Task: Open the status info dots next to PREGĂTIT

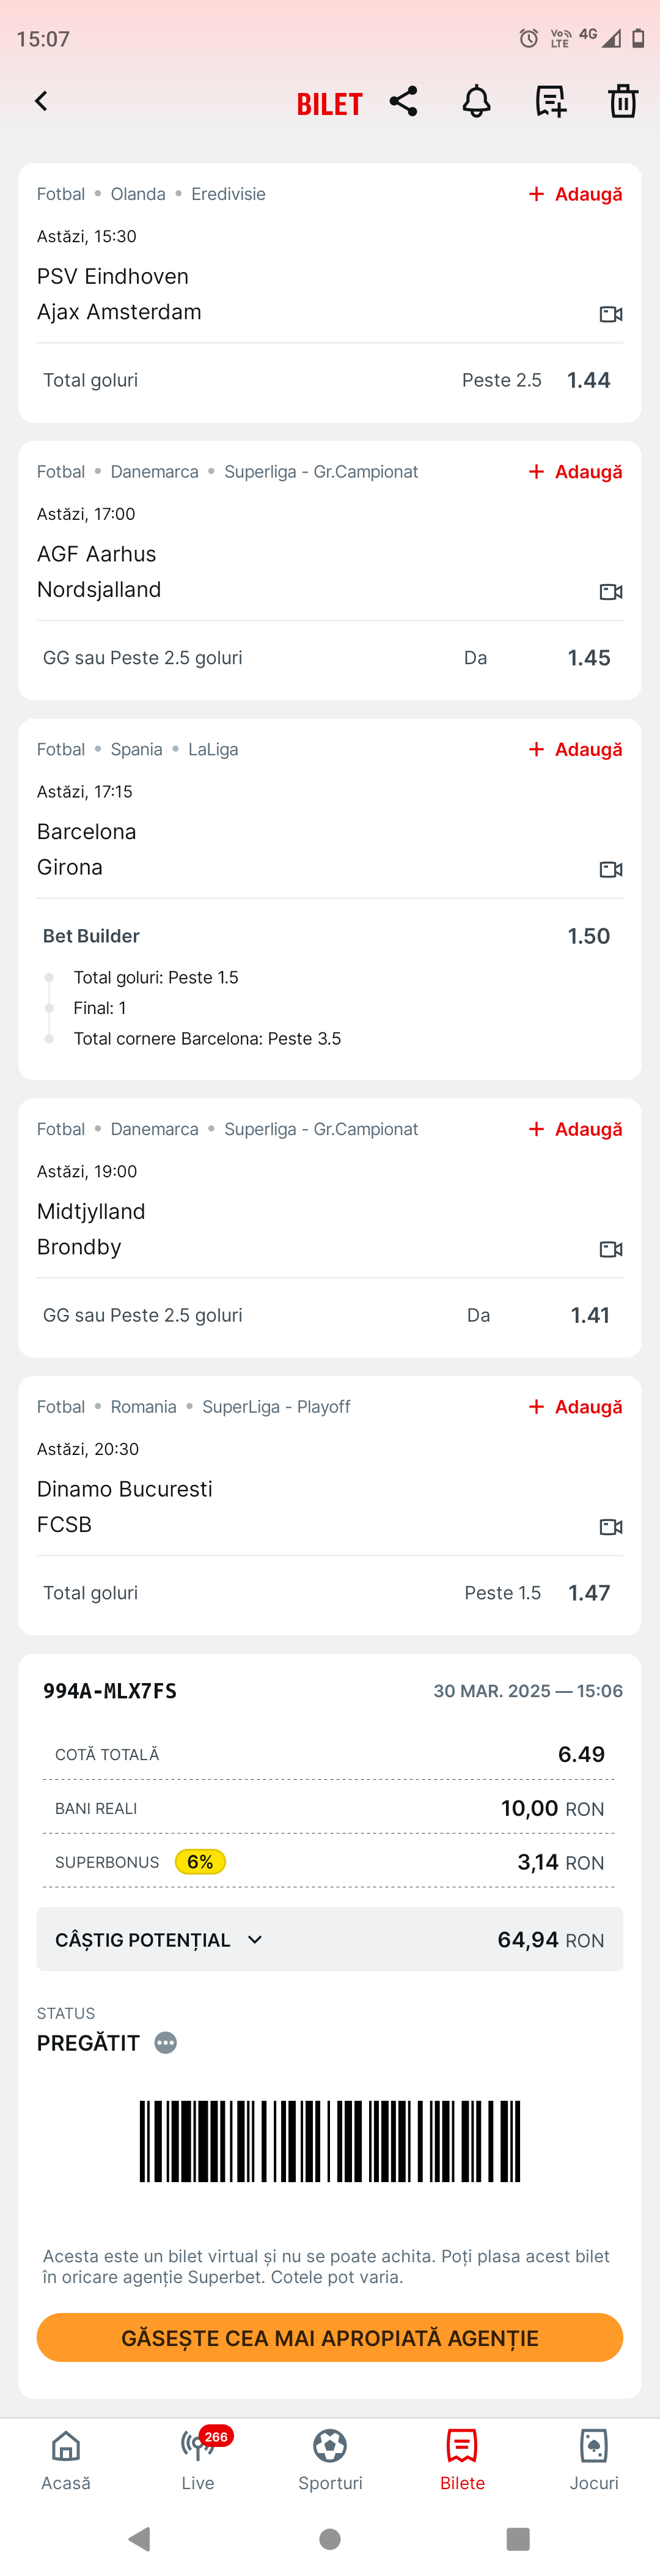Action: [x=166, y=2042]
